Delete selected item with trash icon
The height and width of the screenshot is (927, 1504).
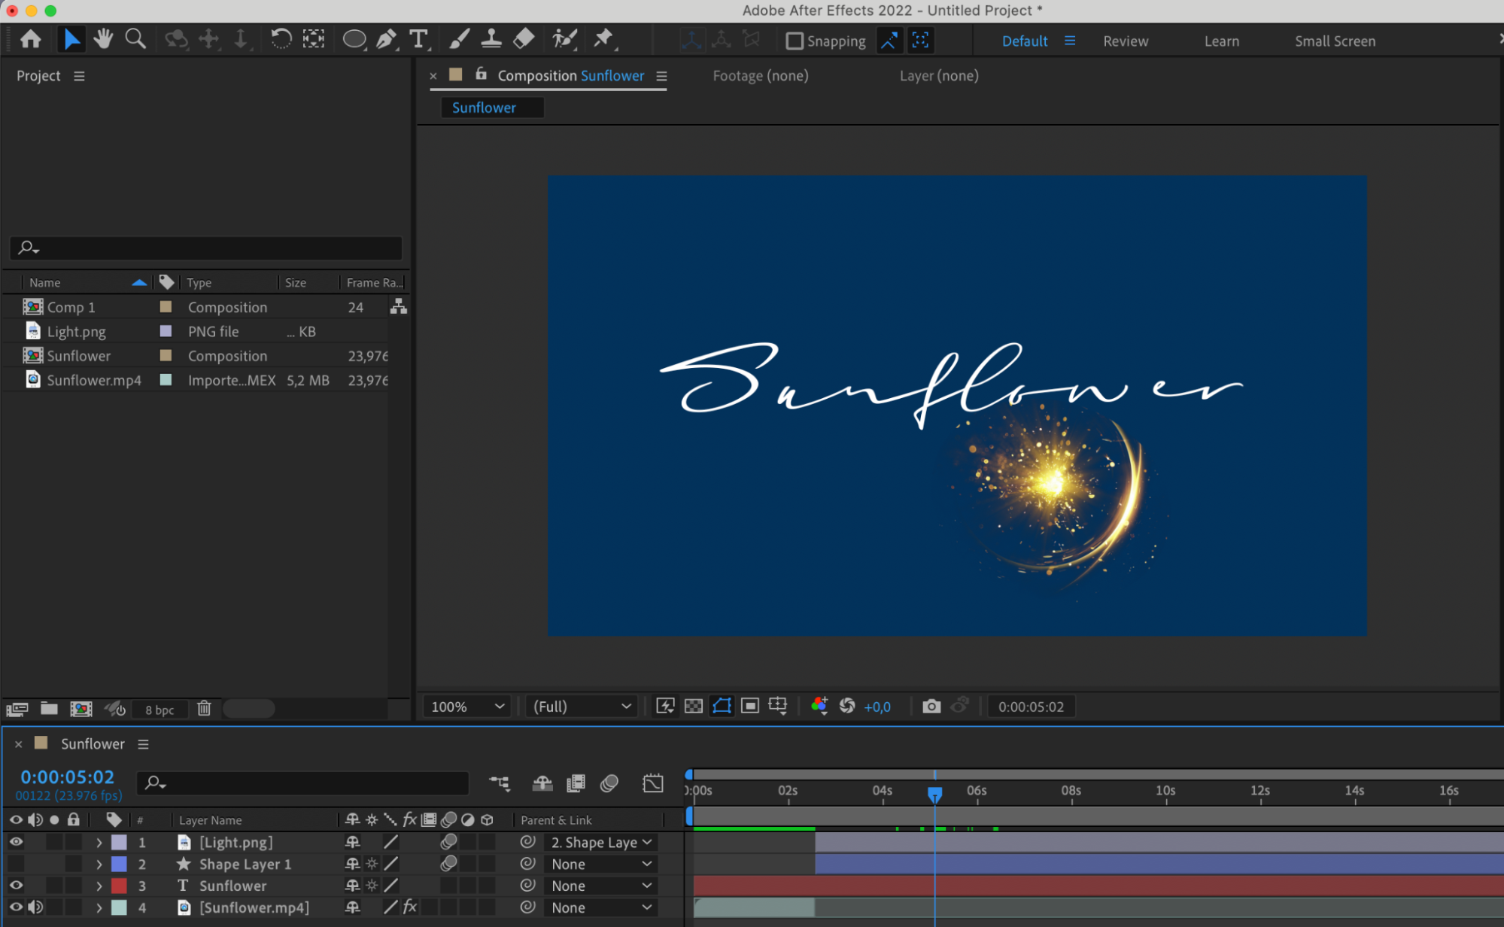point(204,709)
